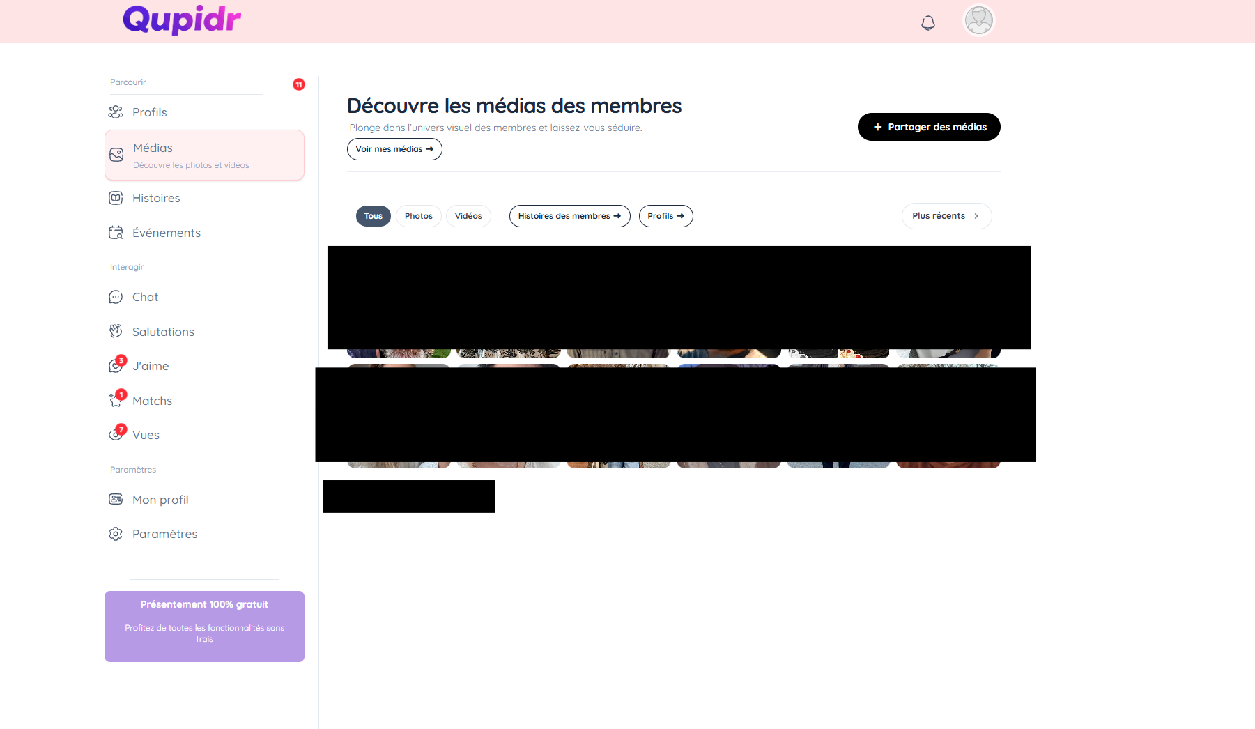Select the Chat bubble icon

click(116, 296)
